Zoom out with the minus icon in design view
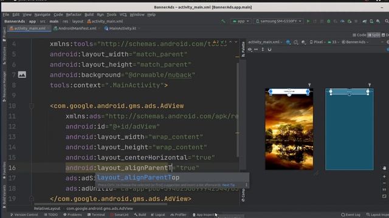Screen dimensions: 389x218 tap(384, 183)
